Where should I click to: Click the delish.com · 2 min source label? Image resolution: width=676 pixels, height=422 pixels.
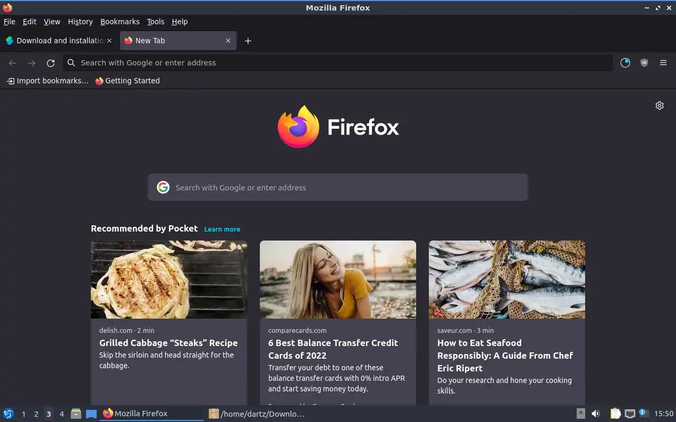pyautogui.click(x=127, y=330)
